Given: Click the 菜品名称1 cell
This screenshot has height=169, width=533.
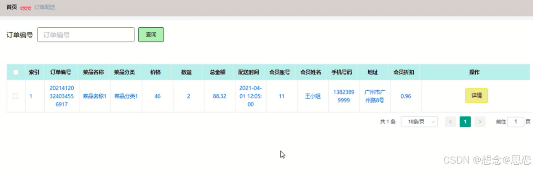Looking at the screenshot, I should coord(94,96).
